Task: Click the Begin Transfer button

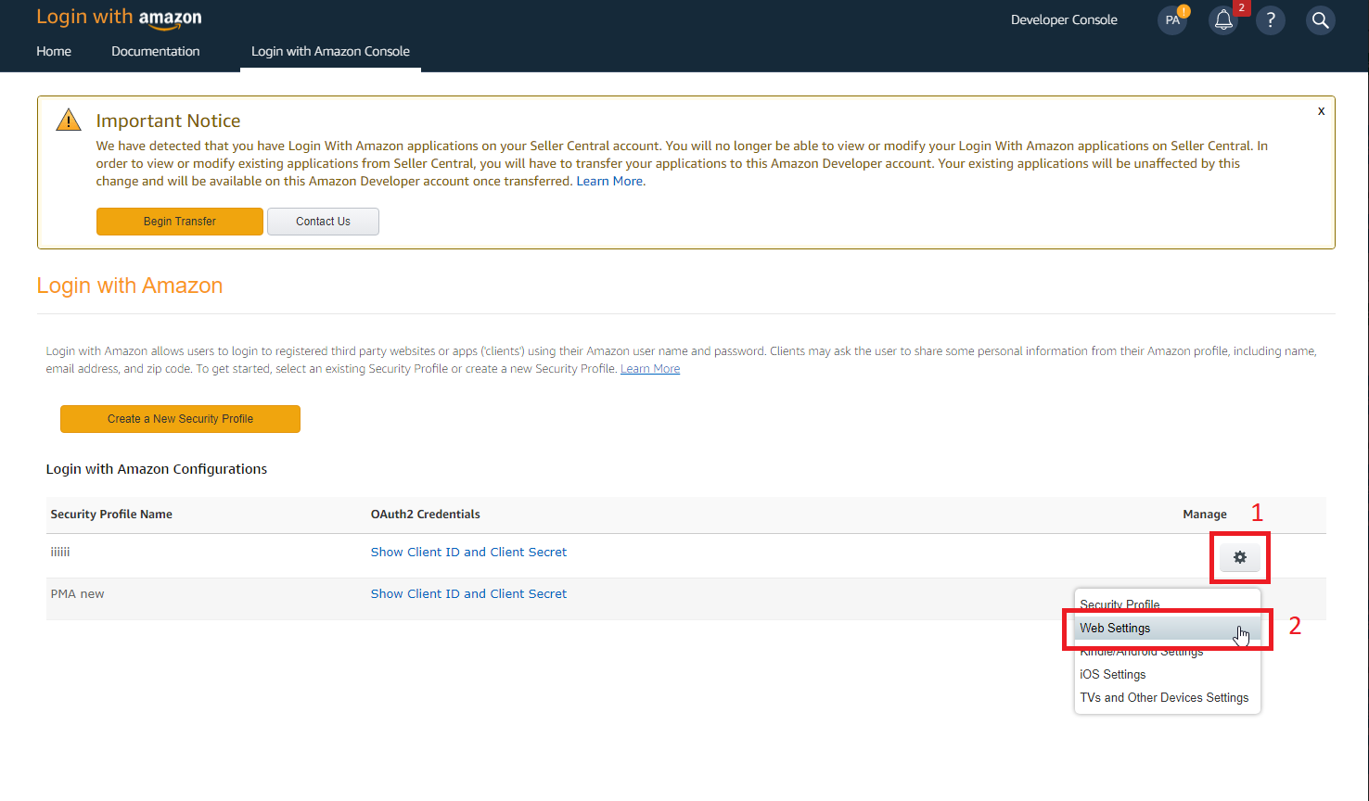Action: click(x=180, y=222)
